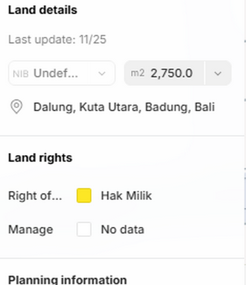Click the 'Manage' row label
This screenshot has width=246, height=285.
30,229
